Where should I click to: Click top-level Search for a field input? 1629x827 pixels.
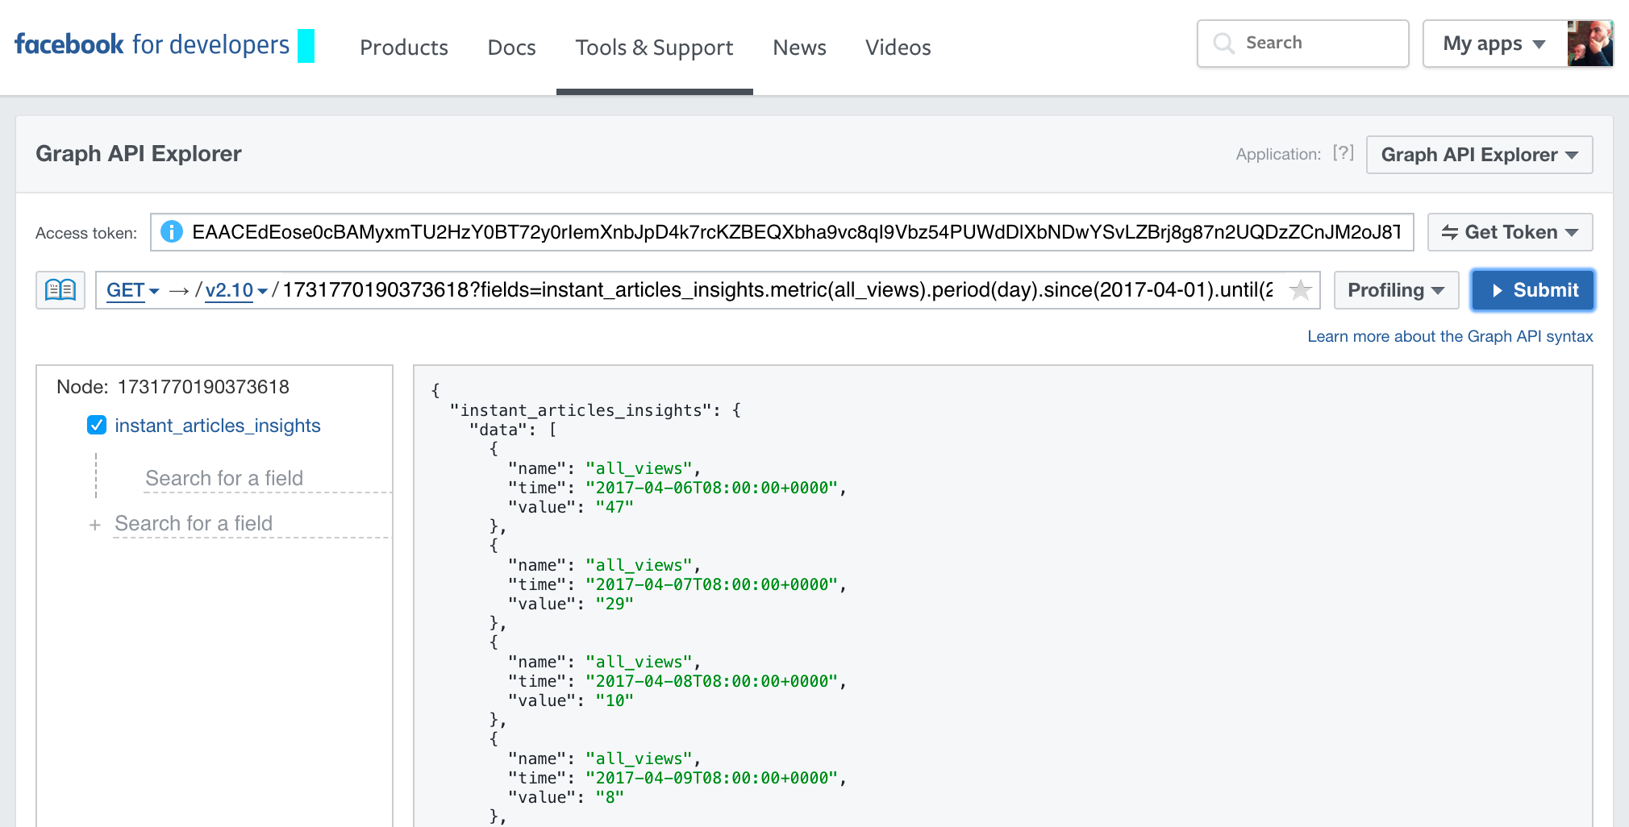tap(251, 524)
